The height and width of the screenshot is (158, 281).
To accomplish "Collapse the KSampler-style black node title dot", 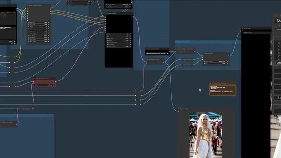I will pos(106,14).
